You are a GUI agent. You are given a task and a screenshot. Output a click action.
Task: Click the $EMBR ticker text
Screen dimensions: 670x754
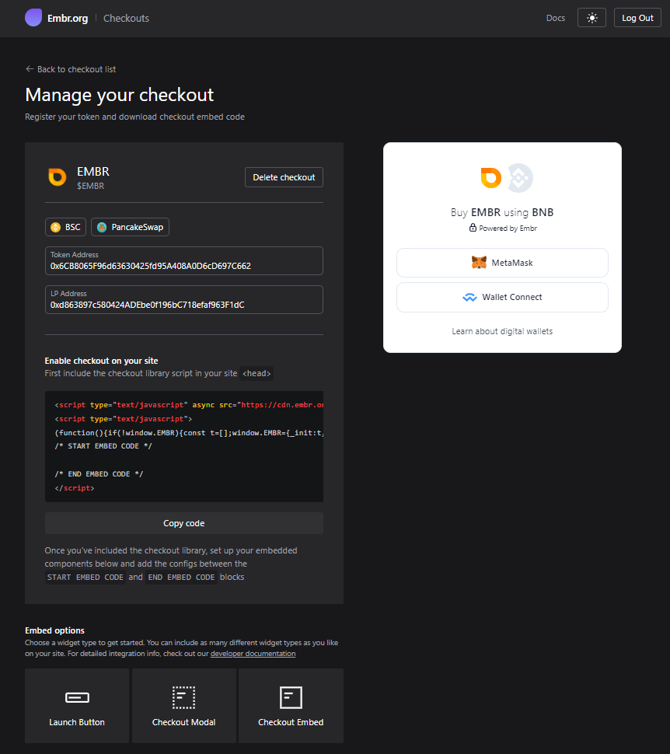coord(90,186)
